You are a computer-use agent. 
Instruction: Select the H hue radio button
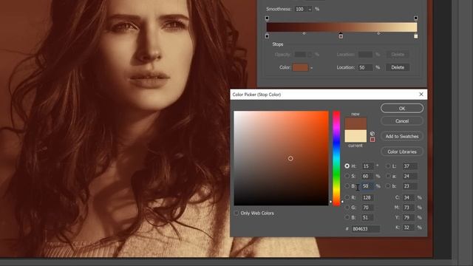347,166
